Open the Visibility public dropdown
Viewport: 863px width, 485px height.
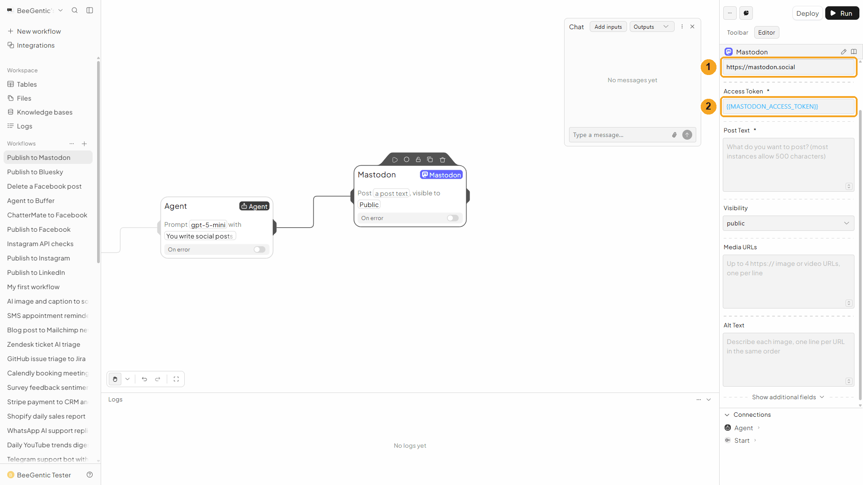click(x=788, y=223)
